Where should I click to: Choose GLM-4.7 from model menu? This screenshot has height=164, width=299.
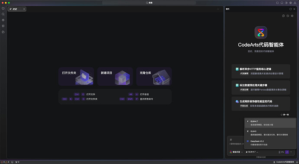(x=270, y=123)
